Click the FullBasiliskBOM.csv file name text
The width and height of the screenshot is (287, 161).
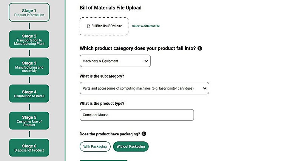106,26
